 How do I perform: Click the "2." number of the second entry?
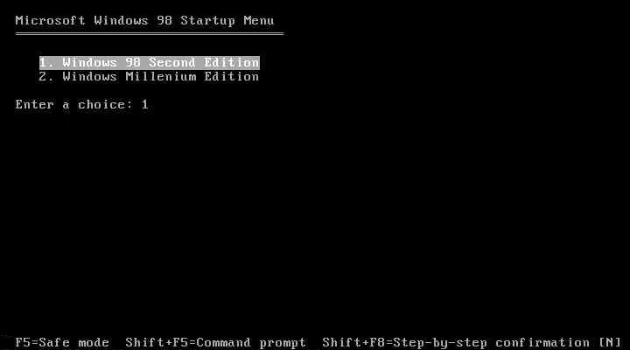click(x=46, y=77)
